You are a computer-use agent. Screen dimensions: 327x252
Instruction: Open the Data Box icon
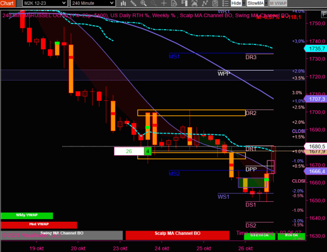(x=174, y=3)
